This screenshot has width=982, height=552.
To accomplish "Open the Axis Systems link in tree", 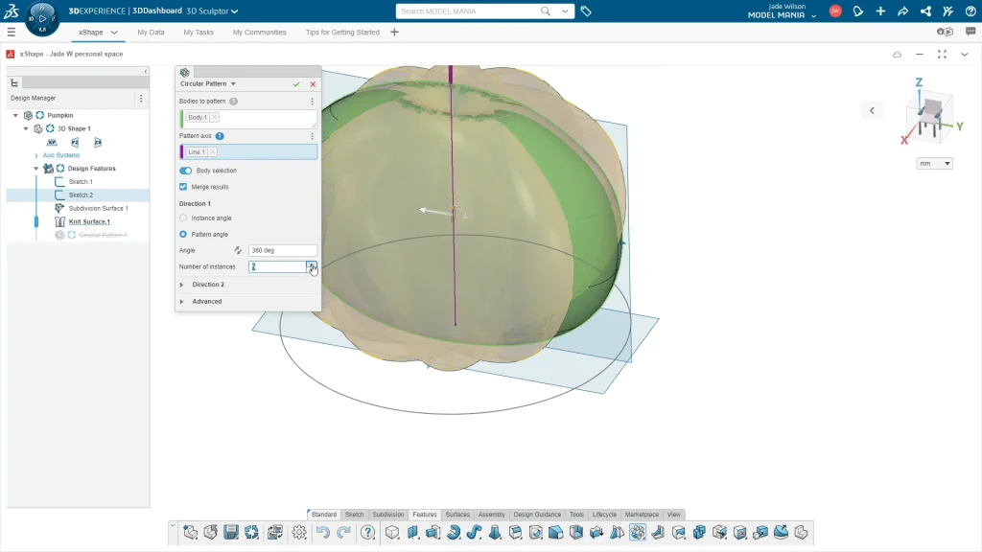I will 61,155.
